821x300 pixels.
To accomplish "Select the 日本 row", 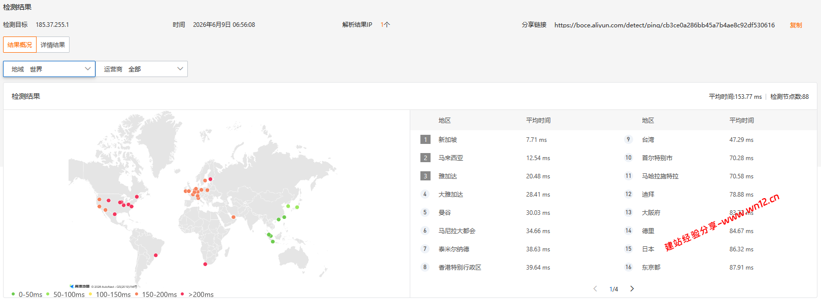I will pos(715,249).
